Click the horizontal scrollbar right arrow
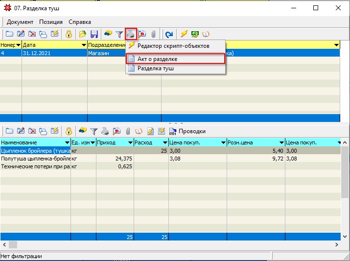 click(x=336, y=245)
